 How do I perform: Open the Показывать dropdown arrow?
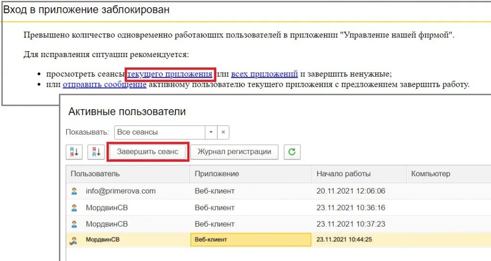[211, 132]
